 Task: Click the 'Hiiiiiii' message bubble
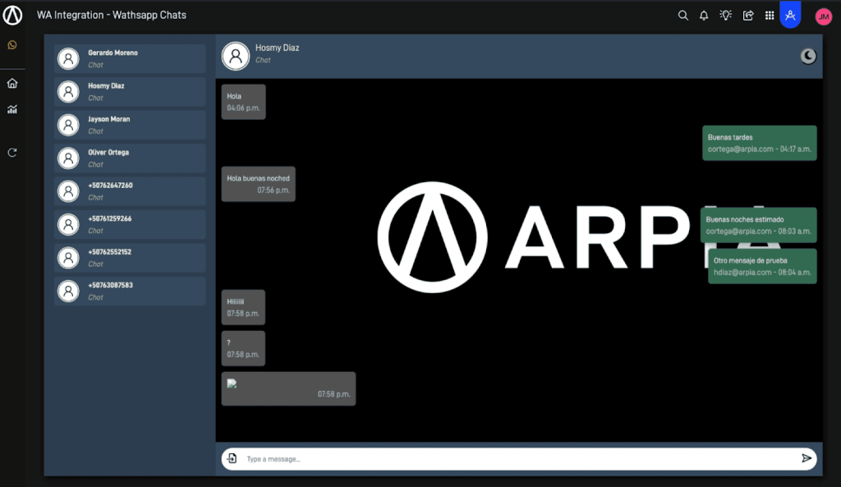(x=243, y=307)
